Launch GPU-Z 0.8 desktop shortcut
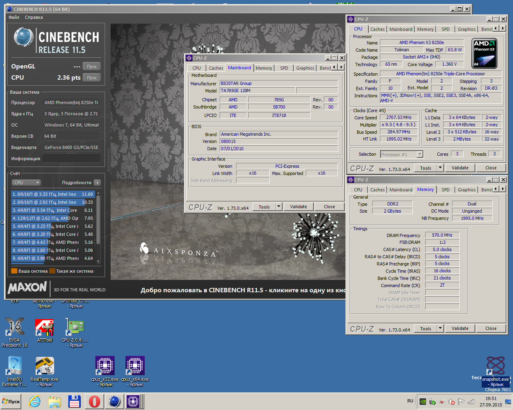 (75, 332)
